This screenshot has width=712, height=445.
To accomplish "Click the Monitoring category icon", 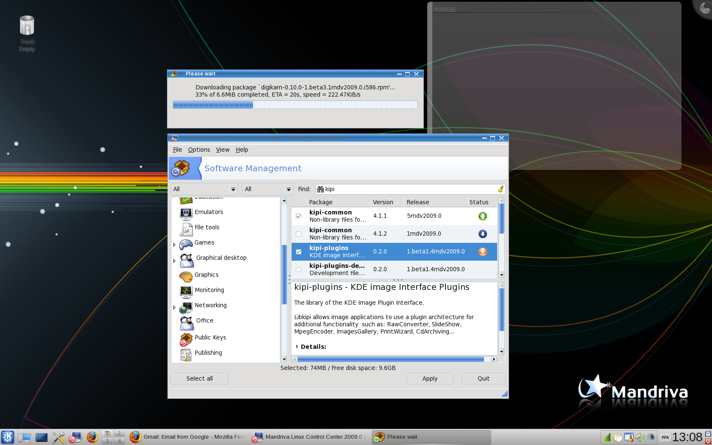I will pyautogui.click(x=186, y=292).
